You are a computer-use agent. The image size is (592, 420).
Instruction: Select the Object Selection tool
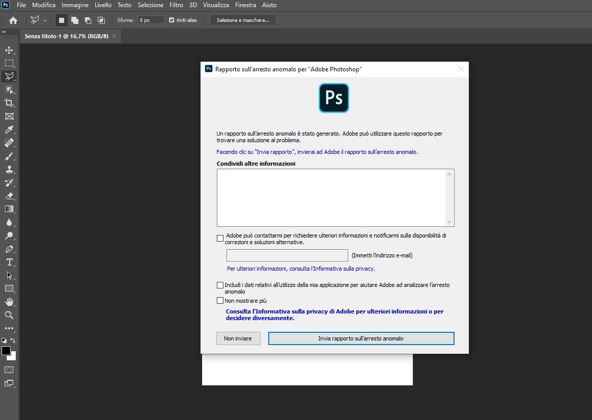pyautogui.click(x=9, y=90)
